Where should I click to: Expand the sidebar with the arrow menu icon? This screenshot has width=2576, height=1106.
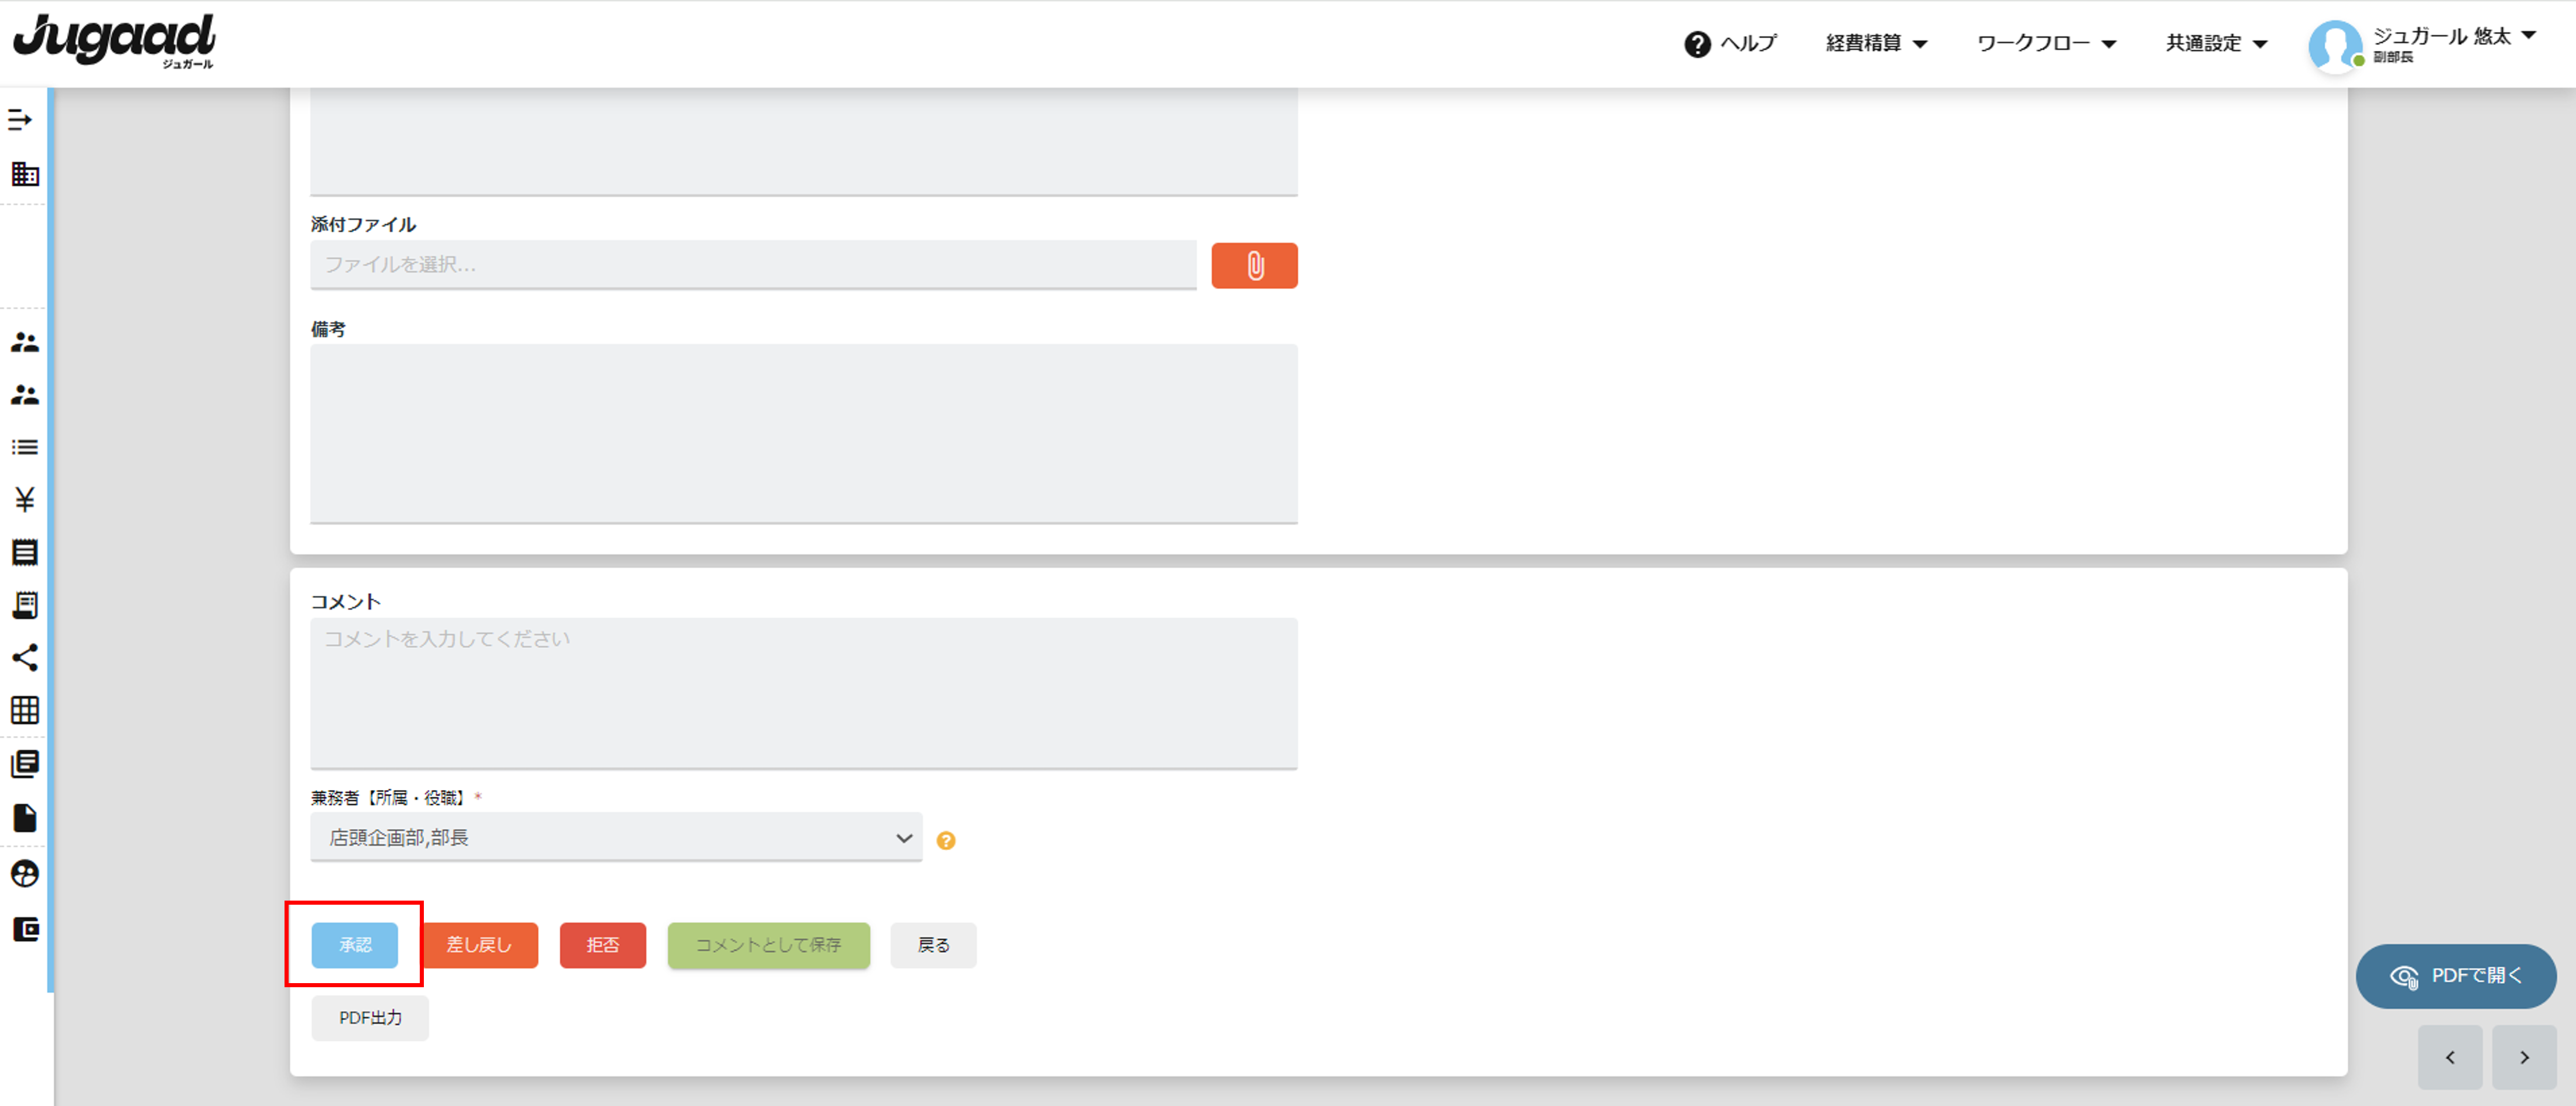[20, 120]
